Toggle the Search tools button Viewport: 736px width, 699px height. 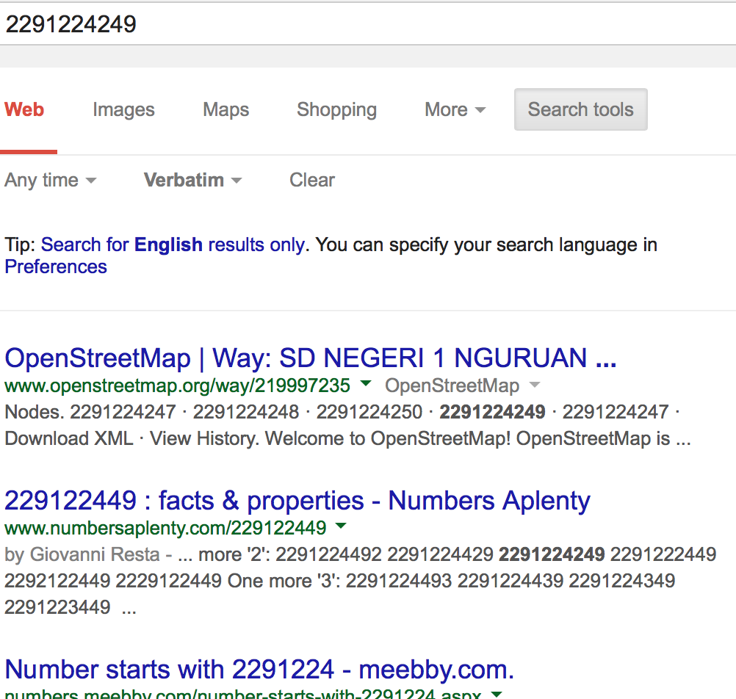[x=580, y=110]
